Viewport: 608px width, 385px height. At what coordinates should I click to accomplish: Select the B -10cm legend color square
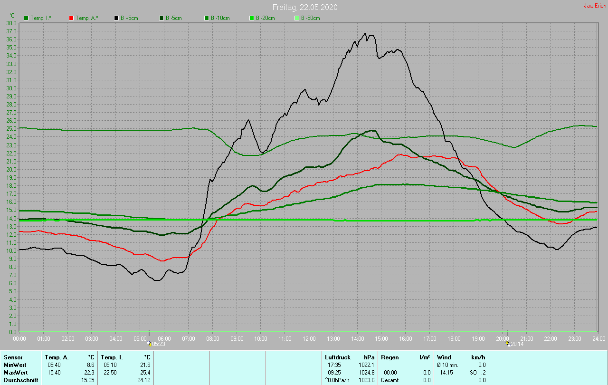click(207, 18)
